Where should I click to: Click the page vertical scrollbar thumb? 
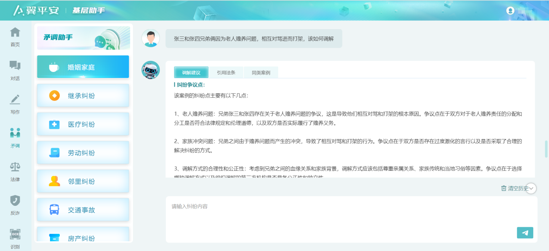coord(546,149)
